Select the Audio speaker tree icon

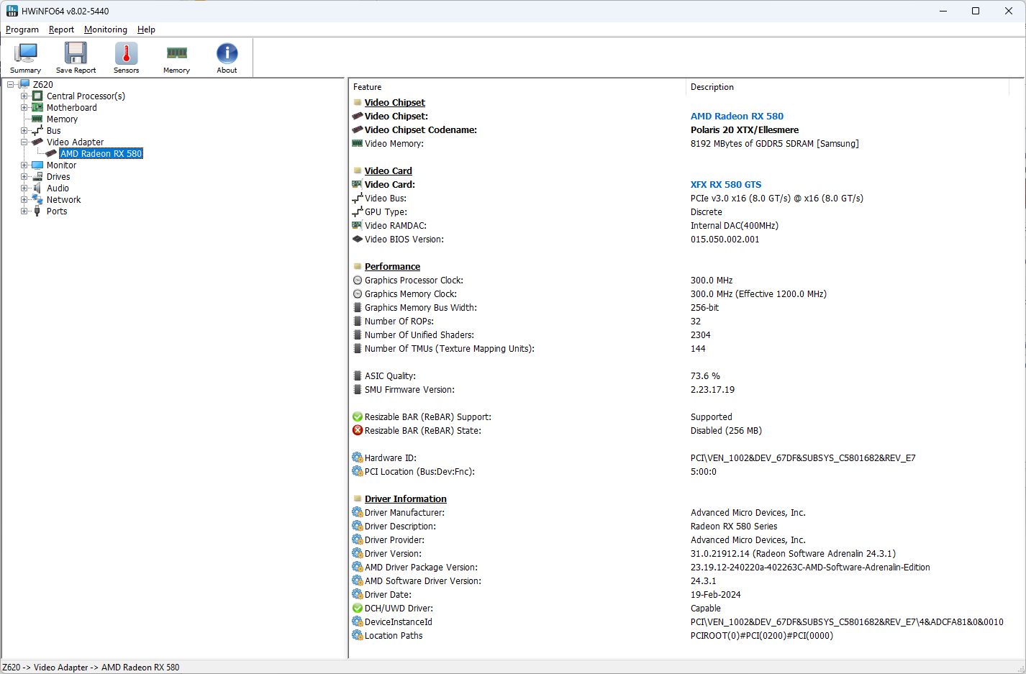(37, 188)
